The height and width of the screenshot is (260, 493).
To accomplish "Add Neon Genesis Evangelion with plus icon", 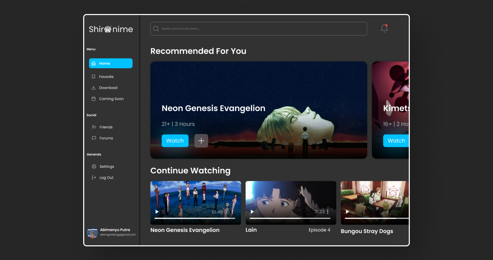I will pyautogui.click(x=201, y=141).
